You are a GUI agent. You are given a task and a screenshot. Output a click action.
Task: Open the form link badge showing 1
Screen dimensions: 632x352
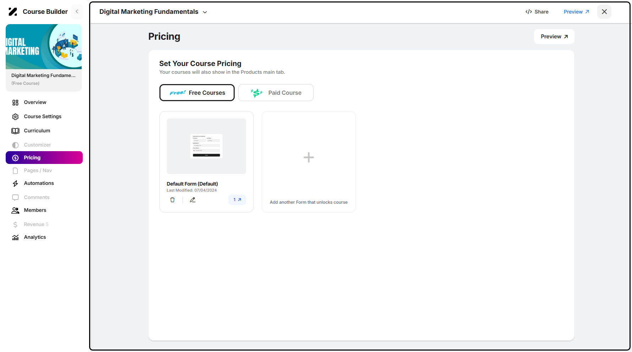[237, 200]
